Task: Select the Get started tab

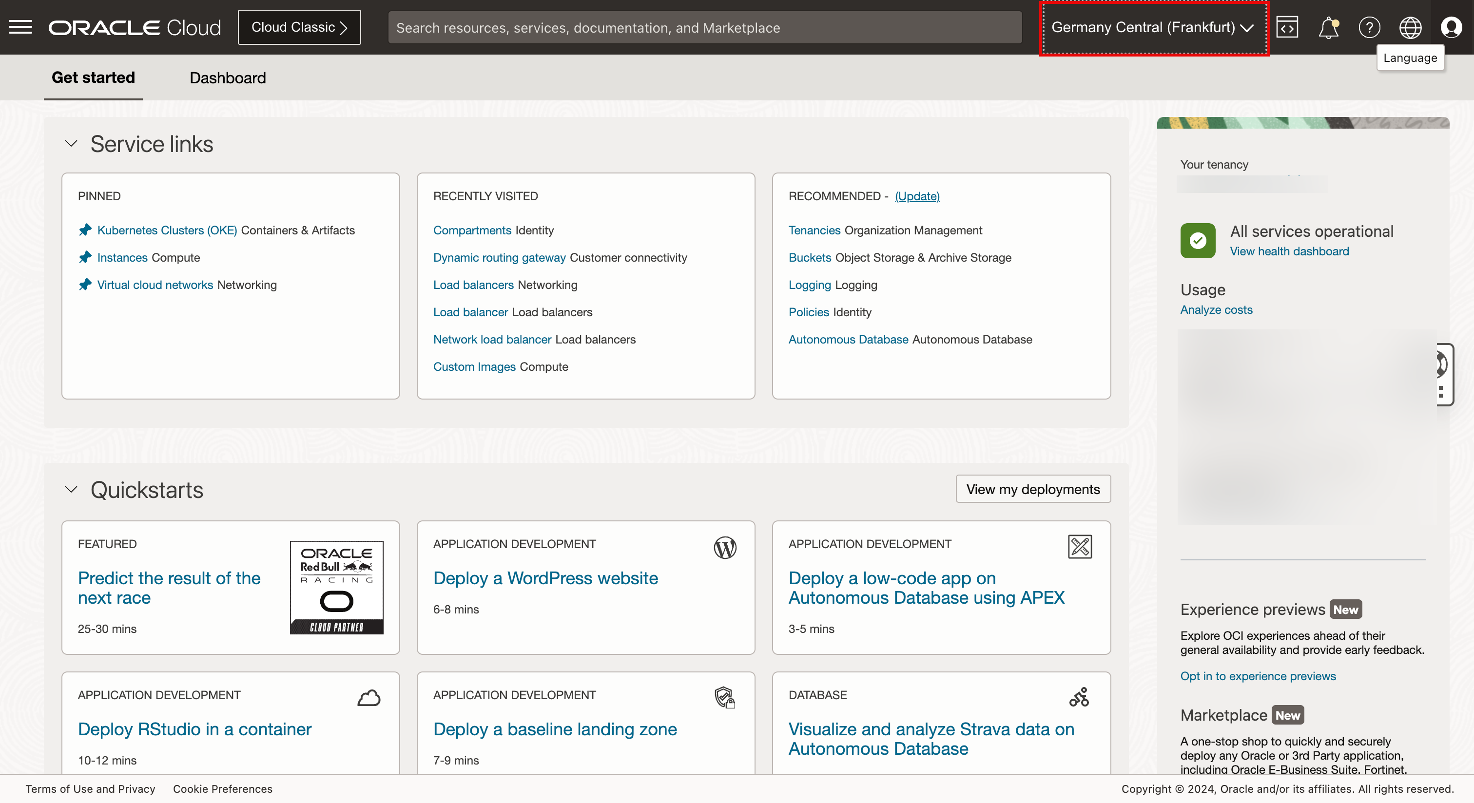Action: [x=93, y=78]
